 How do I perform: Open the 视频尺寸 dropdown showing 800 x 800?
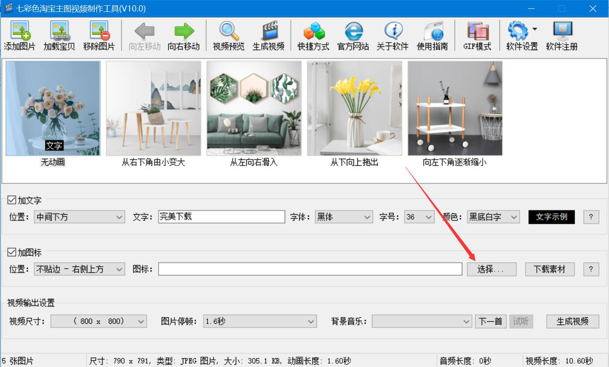pos(99,321)
